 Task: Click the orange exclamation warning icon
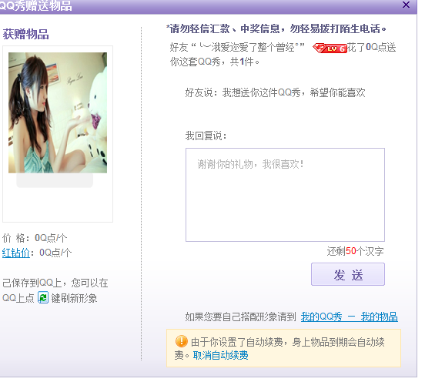(x=181, y=341)
